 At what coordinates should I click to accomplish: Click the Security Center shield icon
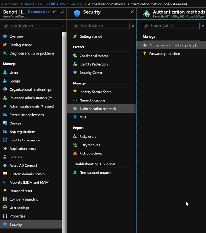(75, 73)
